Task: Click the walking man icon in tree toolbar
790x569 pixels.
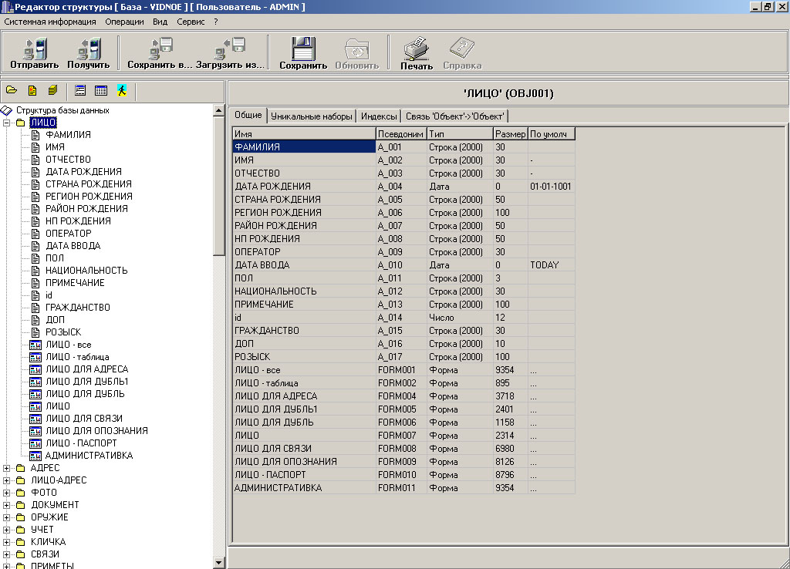Action: point(121,90)
